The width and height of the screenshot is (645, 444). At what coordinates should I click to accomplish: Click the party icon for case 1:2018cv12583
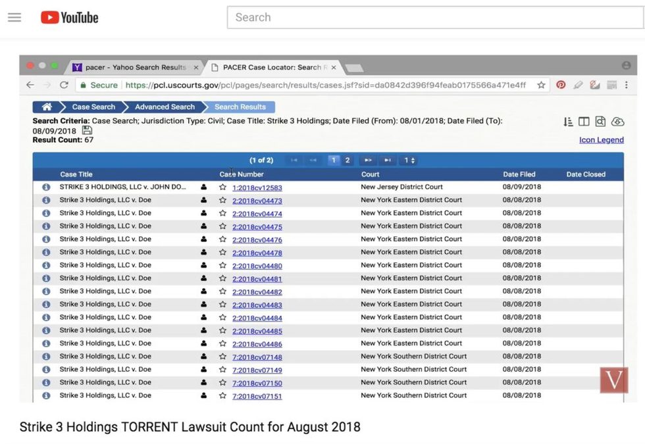pos(203,187)
